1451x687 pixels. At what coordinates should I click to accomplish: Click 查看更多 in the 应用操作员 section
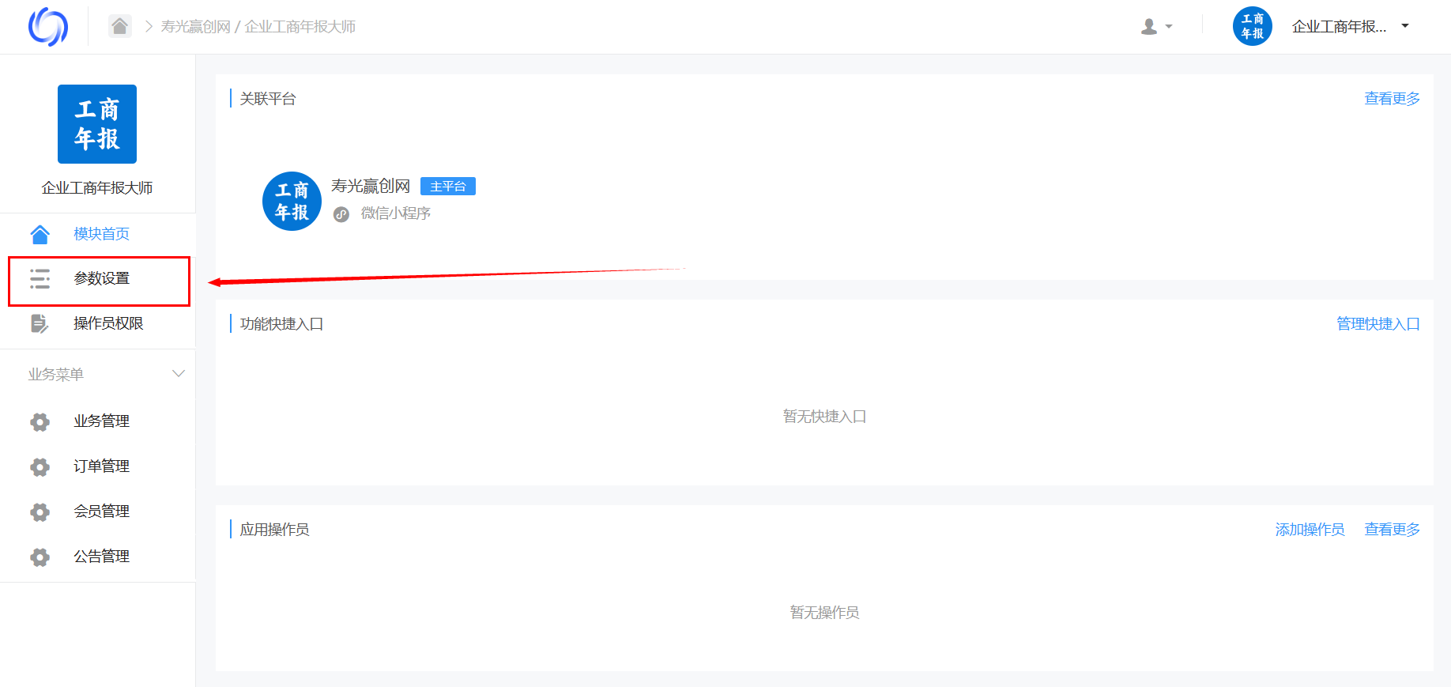(x=1392, y=530)
